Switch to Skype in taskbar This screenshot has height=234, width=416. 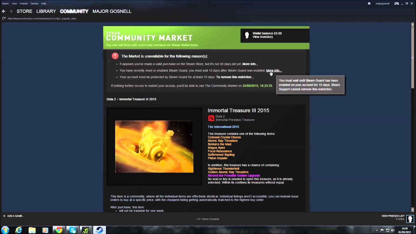(72, 230)
